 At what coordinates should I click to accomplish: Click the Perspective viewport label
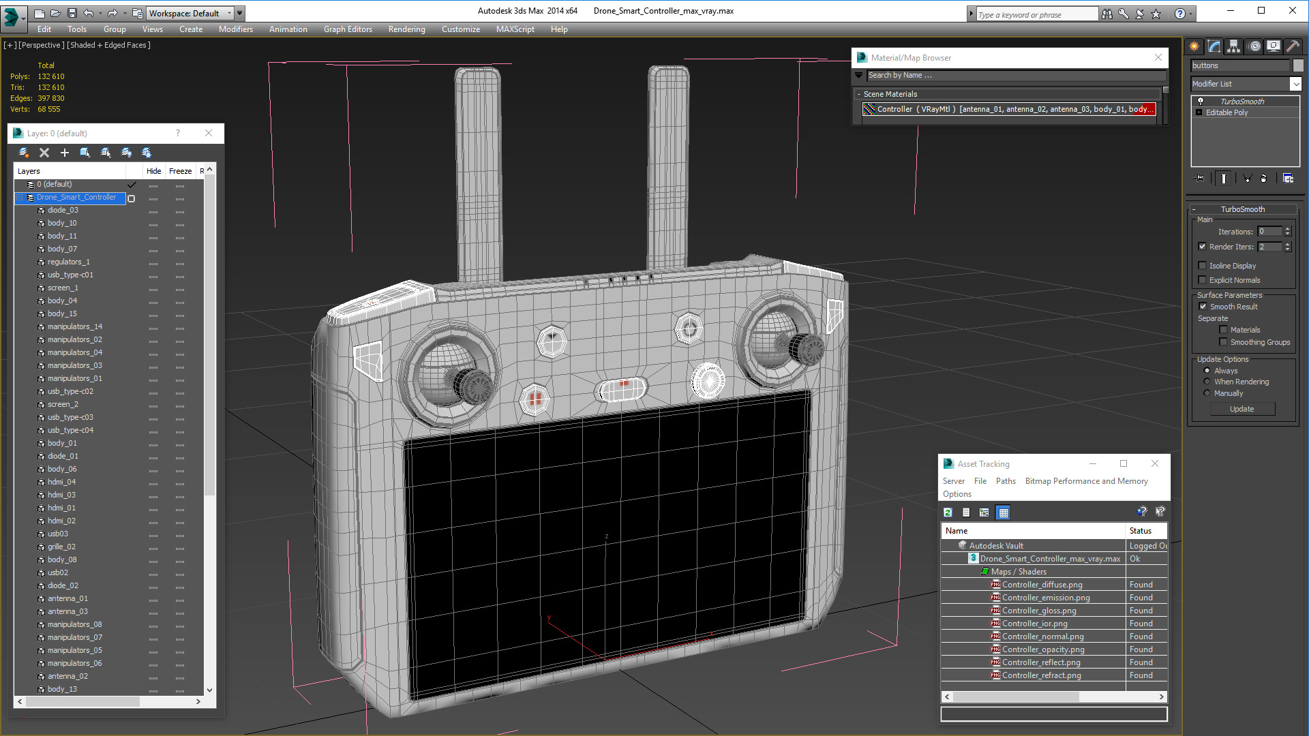click(42, 45)
